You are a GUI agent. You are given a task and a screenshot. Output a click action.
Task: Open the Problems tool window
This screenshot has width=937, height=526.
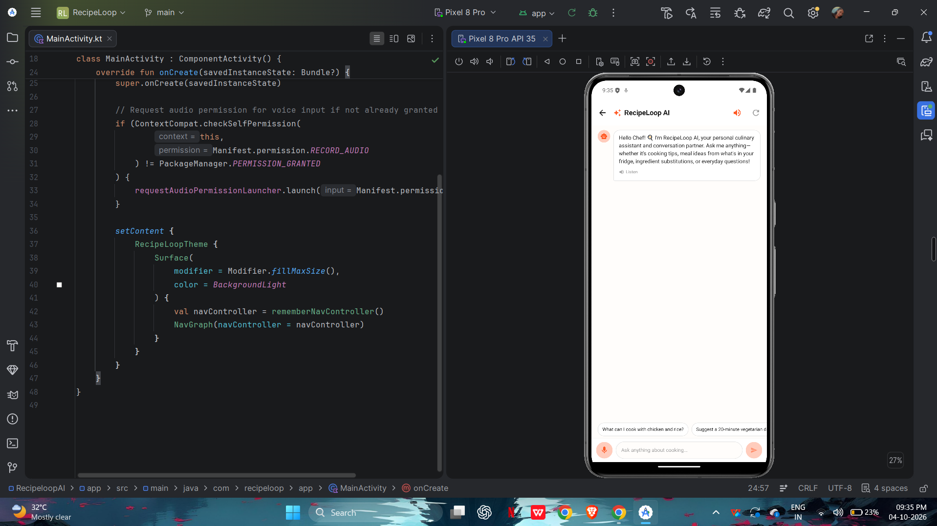coord(13,419)
